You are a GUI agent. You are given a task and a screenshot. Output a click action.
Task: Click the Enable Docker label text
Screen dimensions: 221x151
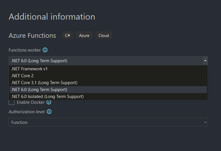coord(31,102)
